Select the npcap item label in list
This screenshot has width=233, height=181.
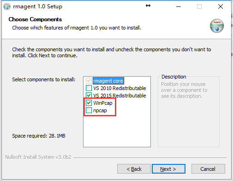(x=100, y=110)
